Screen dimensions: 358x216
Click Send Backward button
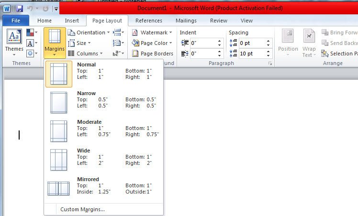pos(339,43)
